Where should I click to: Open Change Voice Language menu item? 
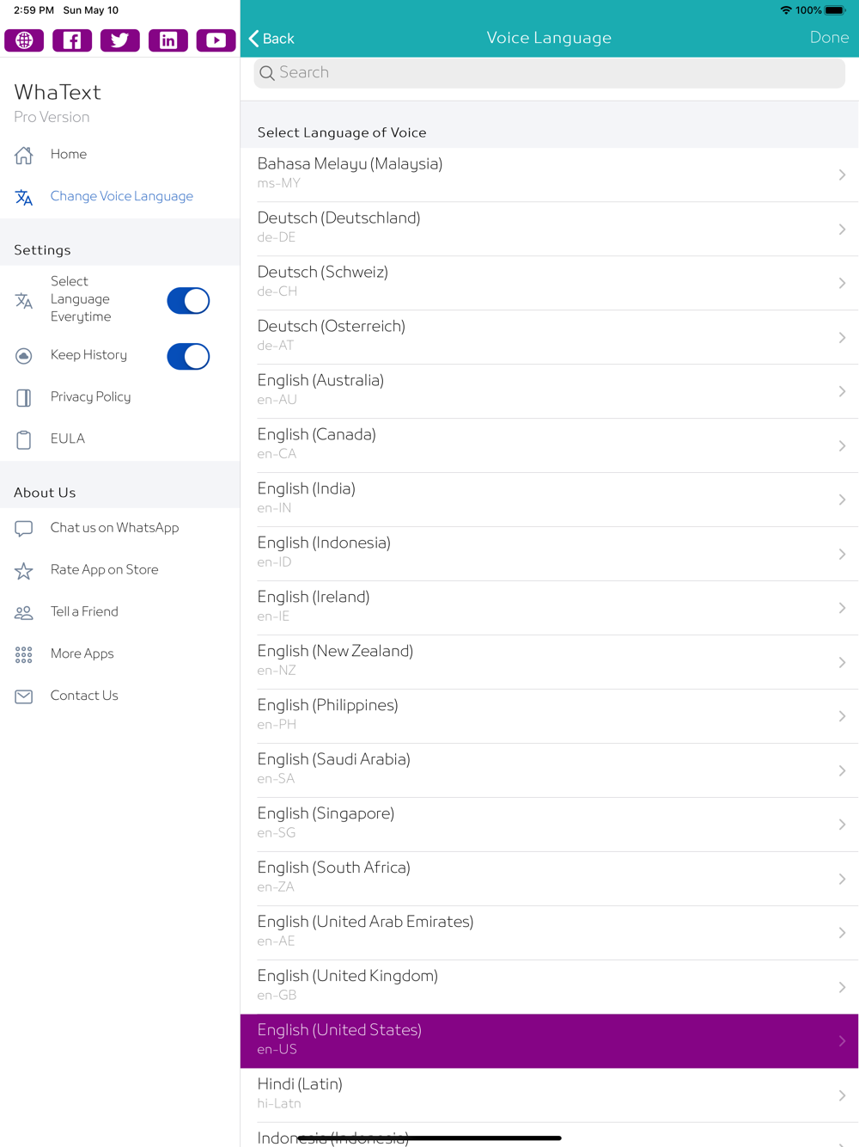(120, 197)
